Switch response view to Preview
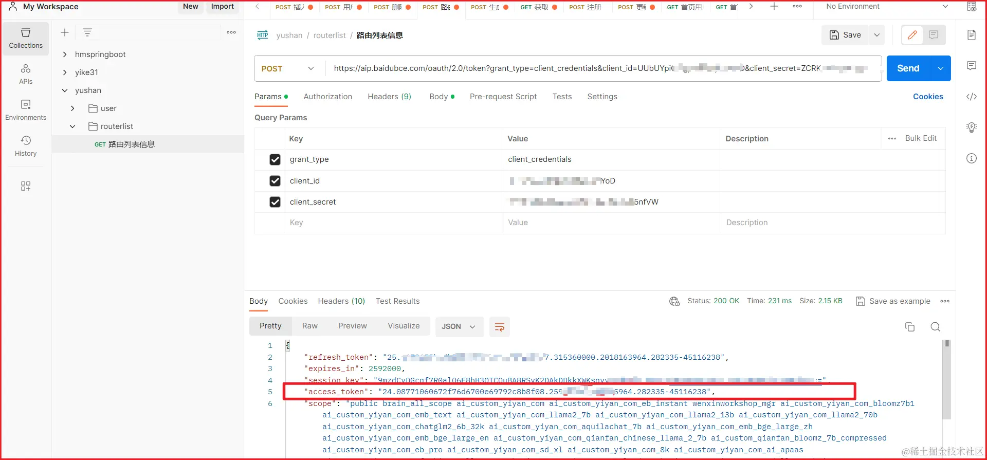The width and height of the screenshot is (987, 460). tap(353, 326)
